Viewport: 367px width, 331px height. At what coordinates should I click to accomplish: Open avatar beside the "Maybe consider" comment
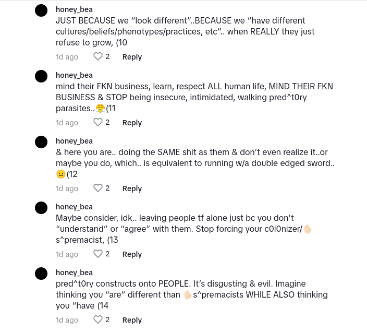click(41, 208)
